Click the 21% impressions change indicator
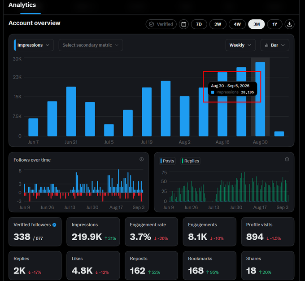 point(110,238)
